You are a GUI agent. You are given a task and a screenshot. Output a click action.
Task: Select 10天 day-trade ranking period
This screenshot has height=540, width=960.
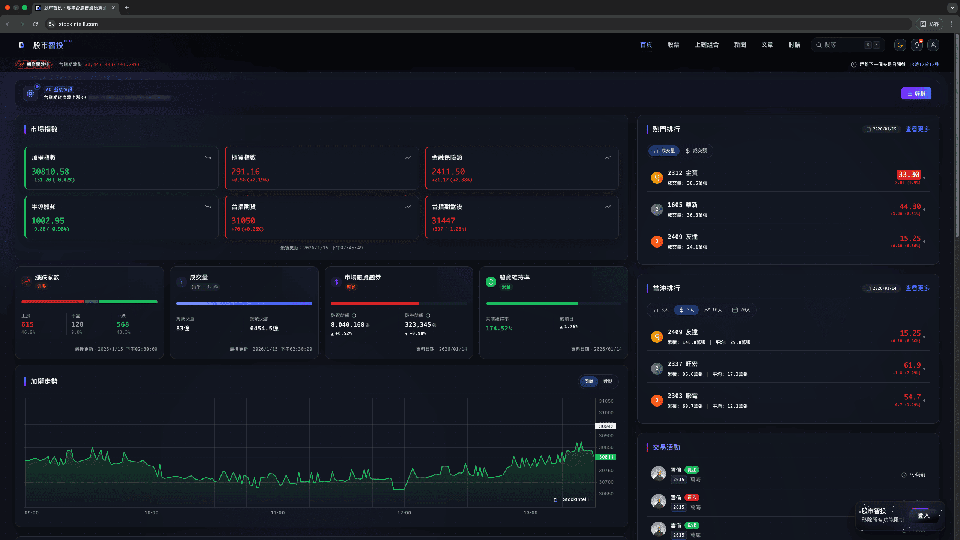713,310
